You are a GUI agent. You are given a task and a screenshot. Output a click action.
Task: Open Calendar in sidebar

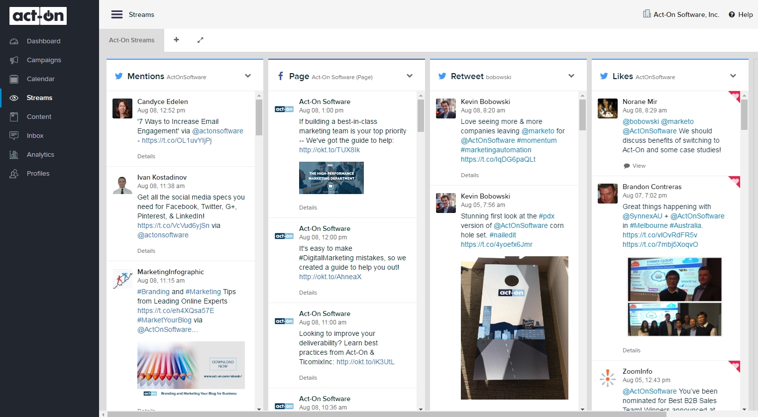(41, 79)
